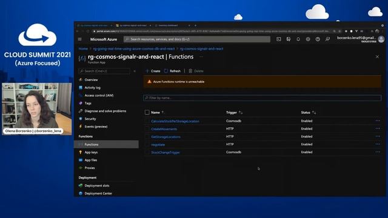The image size is (388, 218).
Task: Open the Help question mark icon
Action: coord(318,39)
